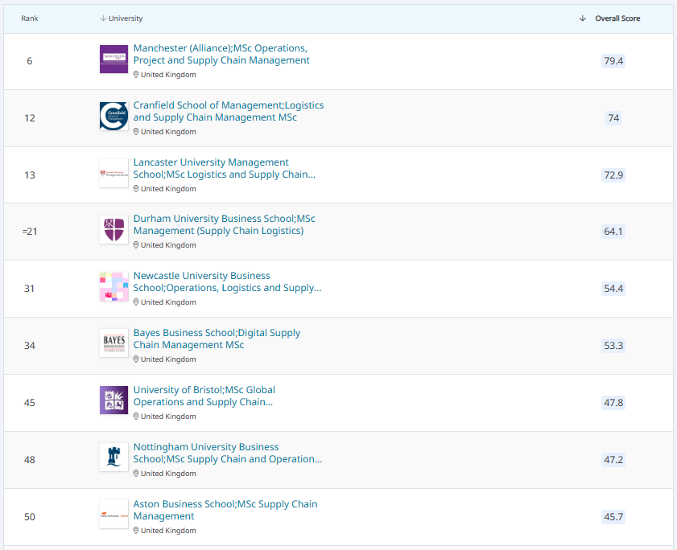Click Newcastle's United Kingdom location pin
The image size is (677, 550).
tap(135, 302)
